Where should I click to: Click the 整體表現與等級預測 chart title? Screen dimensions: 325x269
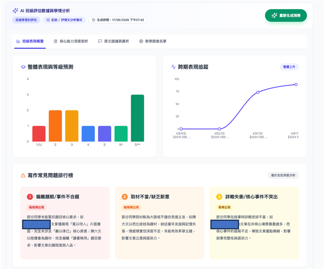point(50,67)
